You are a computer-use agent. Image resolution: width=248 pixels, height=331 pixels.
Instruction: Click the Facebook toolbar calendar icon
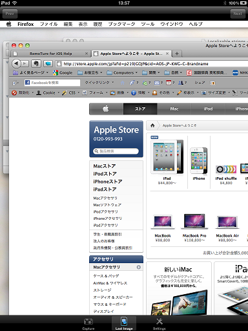169,83
